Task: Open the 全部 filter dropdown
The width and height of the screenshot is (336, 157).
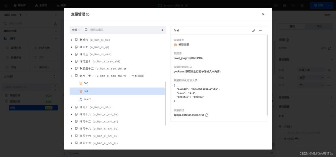Action: (76, 30)
